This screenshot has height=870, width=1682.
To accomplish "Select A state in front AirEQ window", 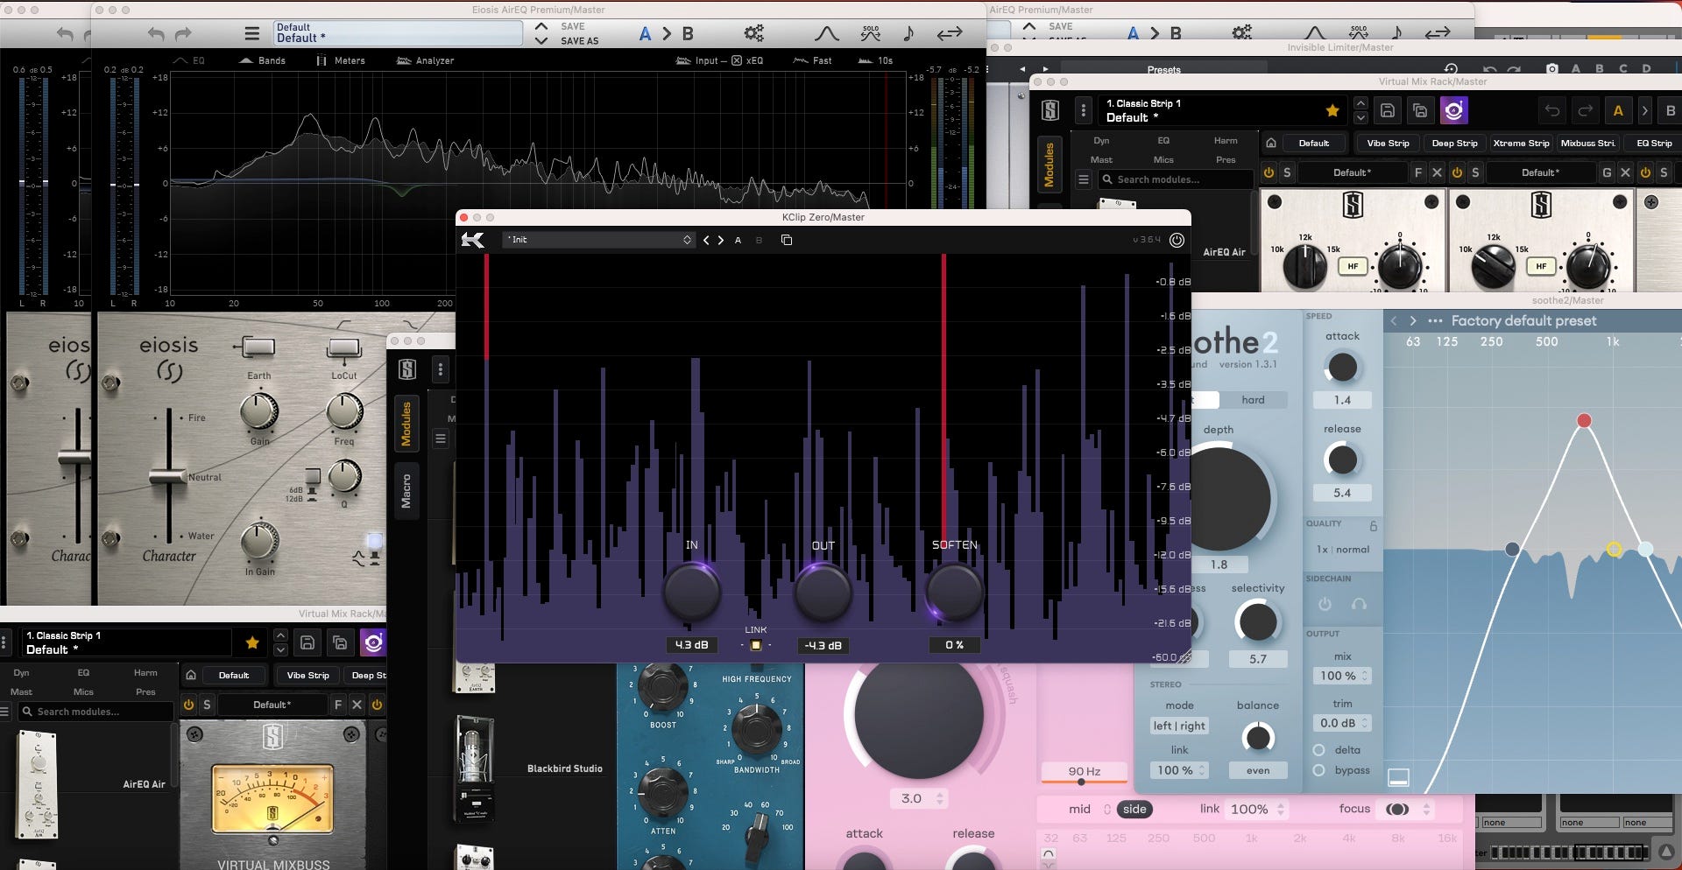I will (x=645, y=34).
